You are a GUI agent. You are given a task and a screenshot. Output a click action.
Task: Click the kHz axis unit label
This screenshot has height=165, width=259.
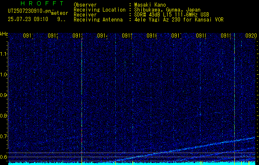(x=4, y=34)
